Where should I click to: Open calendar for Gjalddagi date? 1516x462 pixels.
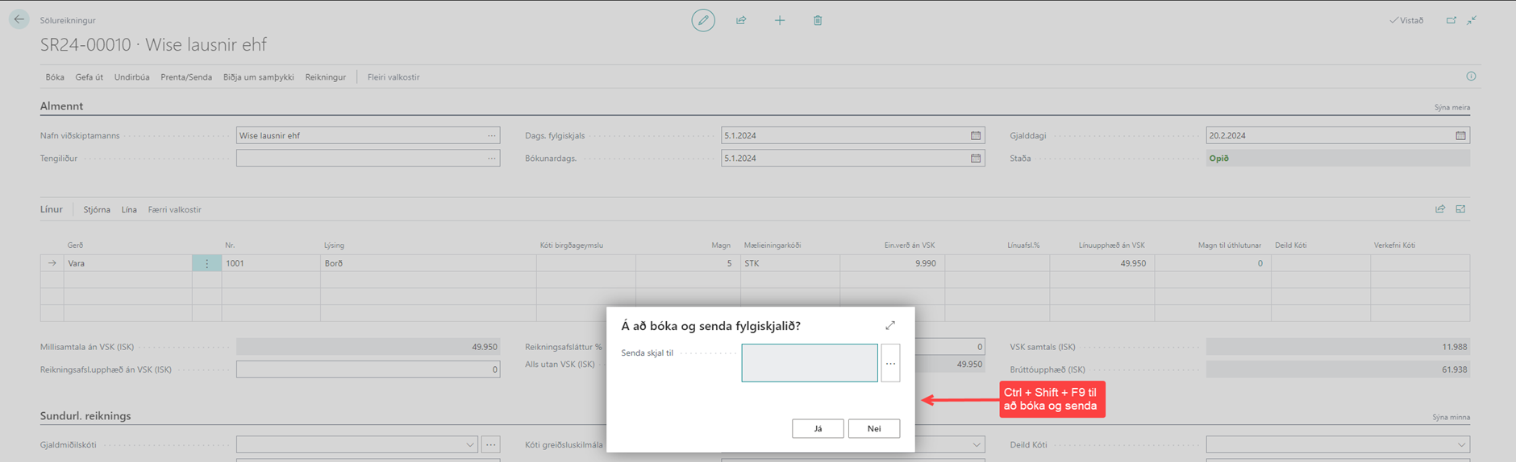(1460, 135)
